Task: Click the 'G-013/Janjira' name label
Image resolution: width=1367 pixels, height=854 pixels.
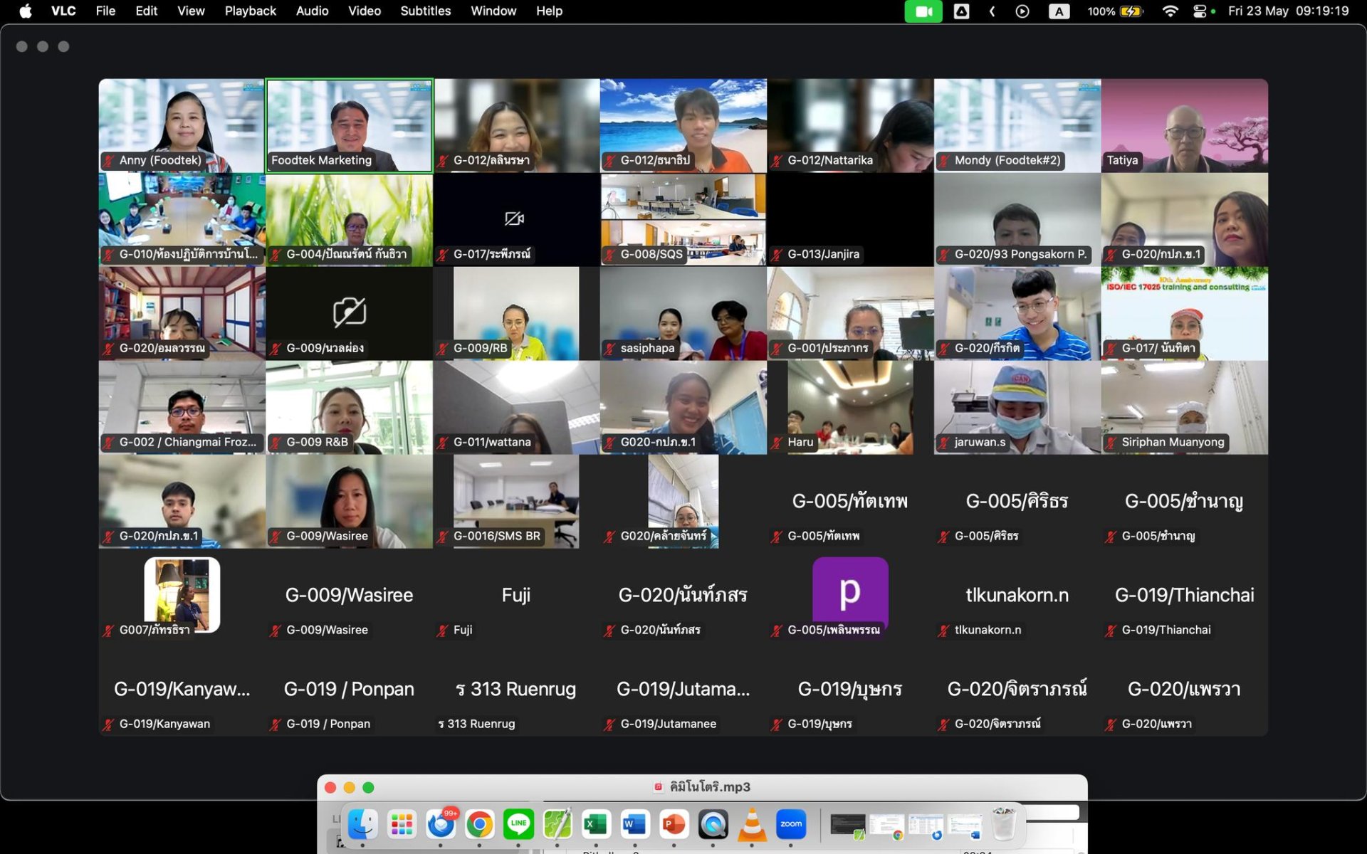Action: [x=823, y=254]
